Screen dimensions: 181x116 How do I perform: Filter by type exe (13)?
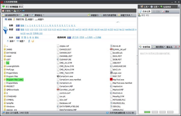103,30
